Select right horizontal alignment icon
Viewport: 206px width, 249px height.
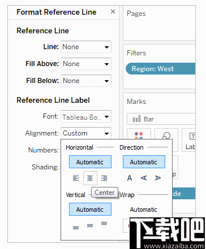[x=104, y=178]
